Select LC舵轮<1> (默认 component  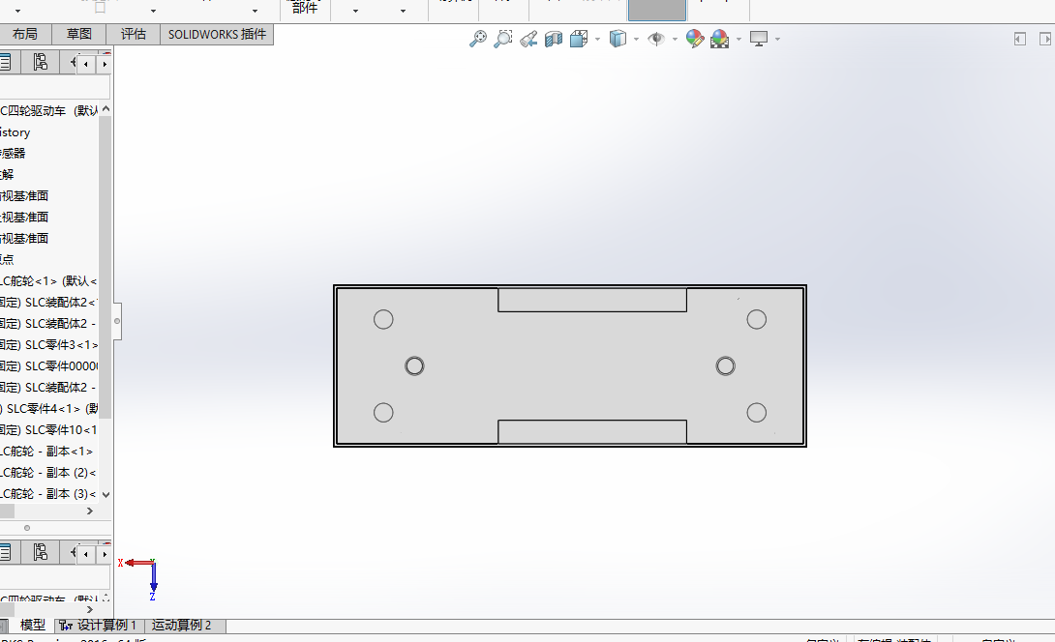click(48, 281)
